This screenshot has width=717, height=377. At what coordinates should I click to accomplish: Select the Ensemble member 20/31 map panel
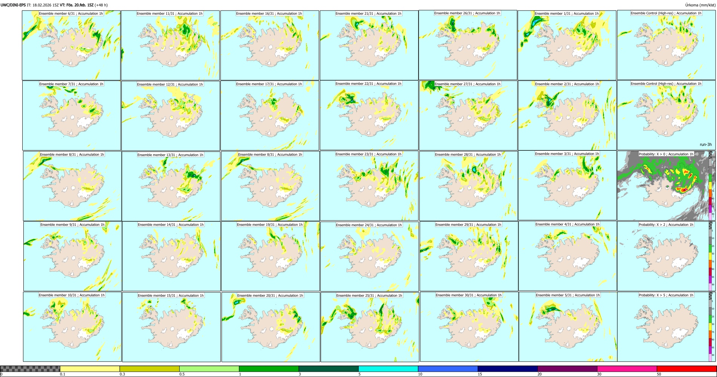(271, 327)
